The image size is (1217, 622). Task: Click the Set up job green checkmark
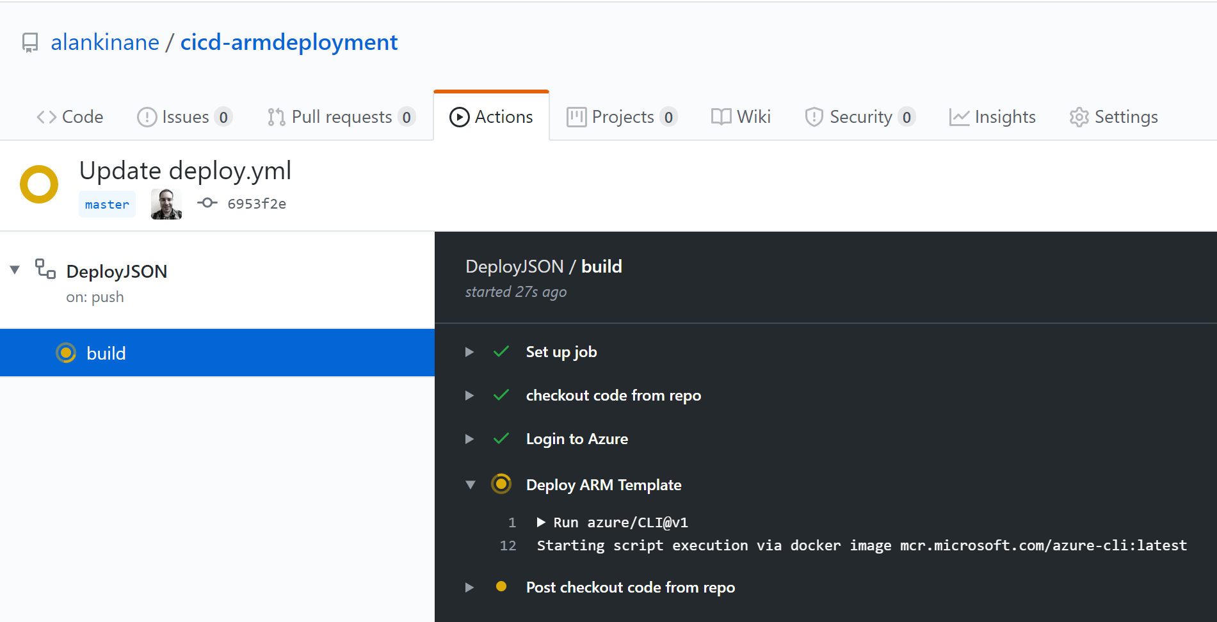point(501,351)
